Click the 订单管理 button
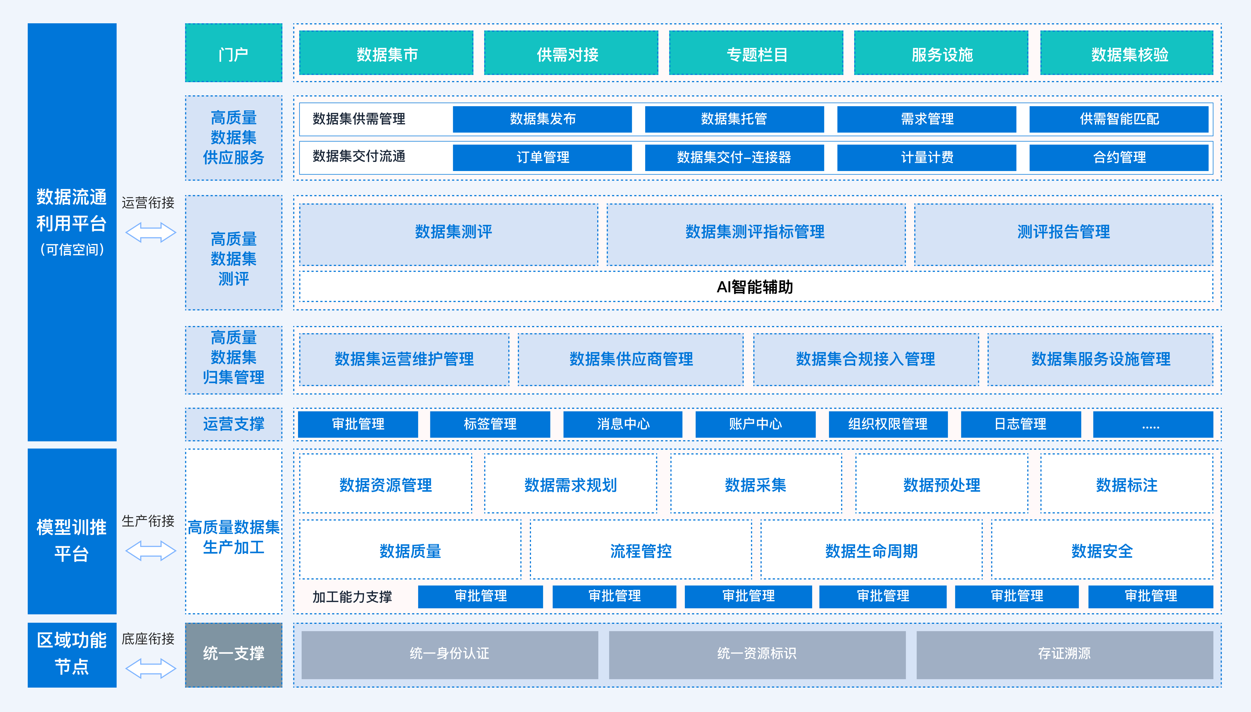Image resolution: width=1251 pixels, height=712 pixels. (542, 157)
